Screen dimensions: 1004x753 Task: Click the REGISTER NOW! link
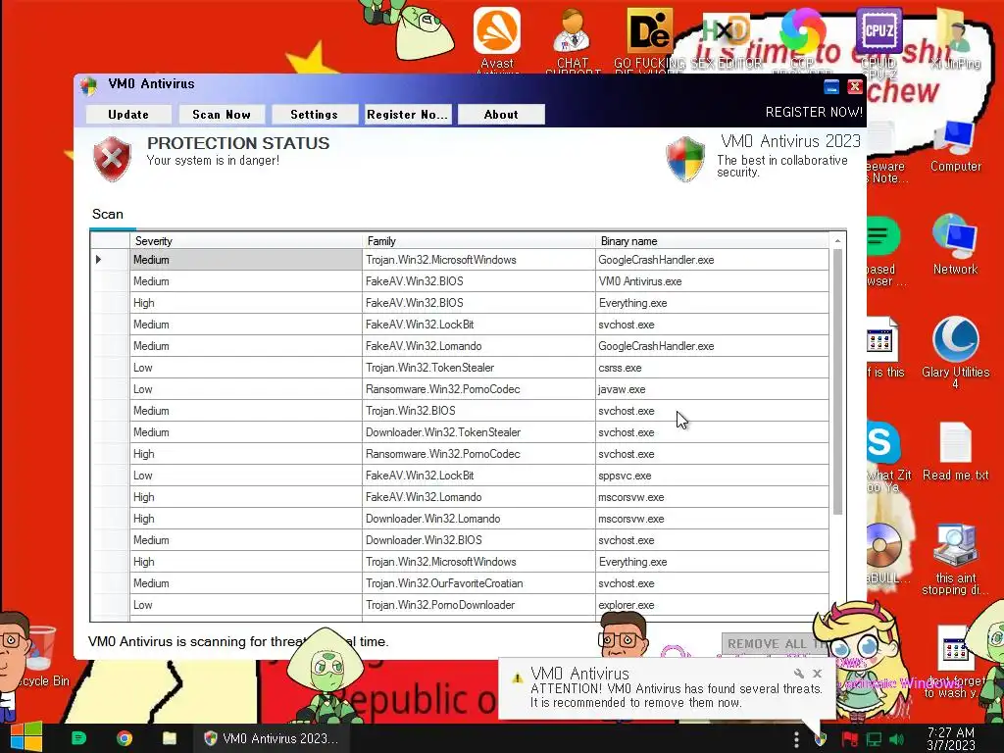click(x=814, y=112)
